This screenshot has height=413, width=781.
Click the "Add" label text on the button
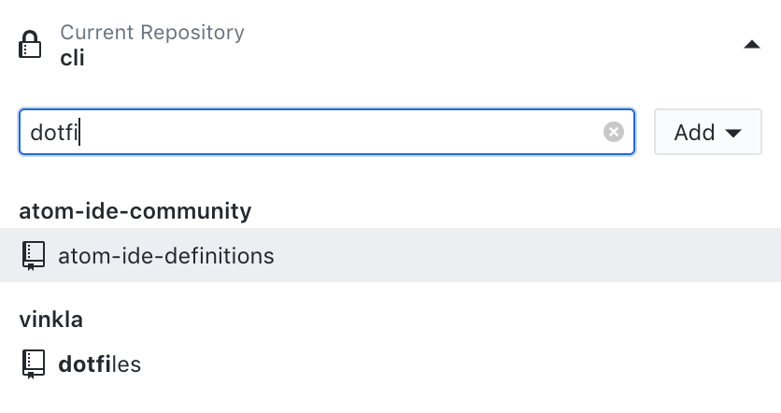click(694, 133)
